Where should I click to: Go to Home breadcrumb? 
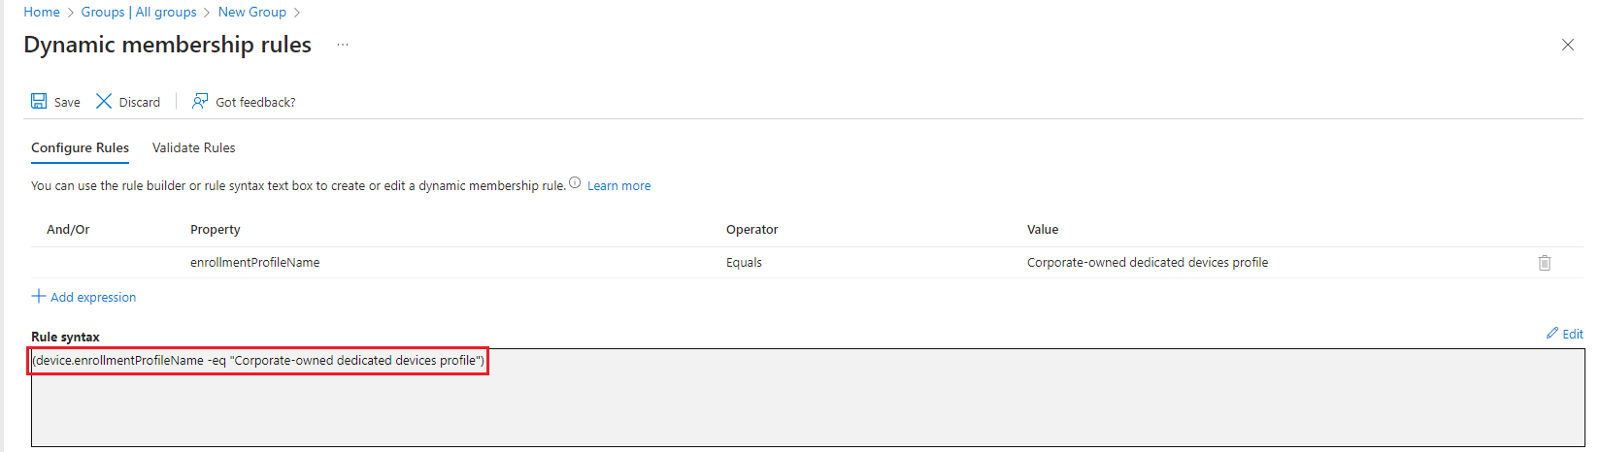coord(42,12)
